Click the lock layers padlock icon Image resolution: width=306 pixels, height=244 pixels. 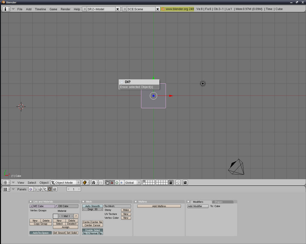point(171,182)
